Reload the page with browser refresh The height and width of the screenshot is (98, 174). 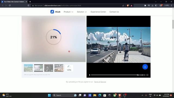point(10,5)
